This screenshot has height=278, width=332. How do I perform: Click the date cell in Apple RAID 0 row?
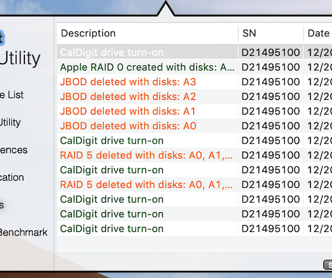point(320,67)
